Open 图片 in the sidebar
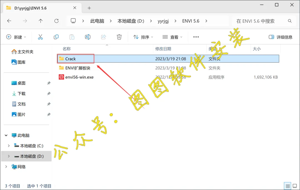 tap(19, 114)
